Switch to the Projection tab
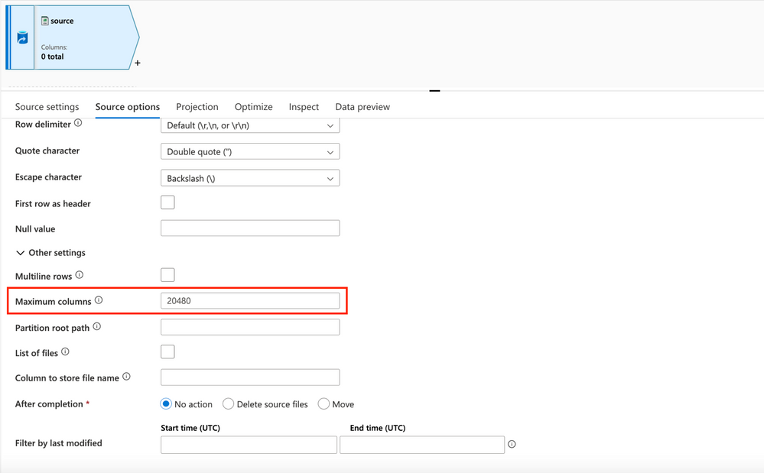This screenshot has height=473, width=764. [x=197, y=107]
